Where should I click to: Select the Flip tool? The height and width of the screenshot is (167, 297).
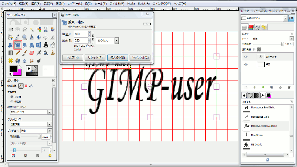pos(39,45)
